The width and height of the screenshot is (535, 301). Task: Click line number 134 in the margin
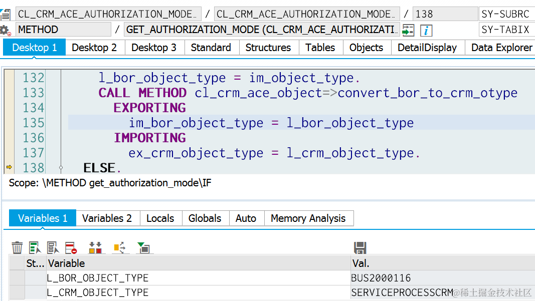[34, 108]
